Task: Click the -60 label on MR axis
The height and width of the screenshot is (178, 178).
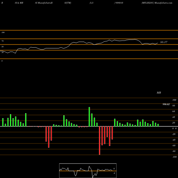Action: click(174, 146)
